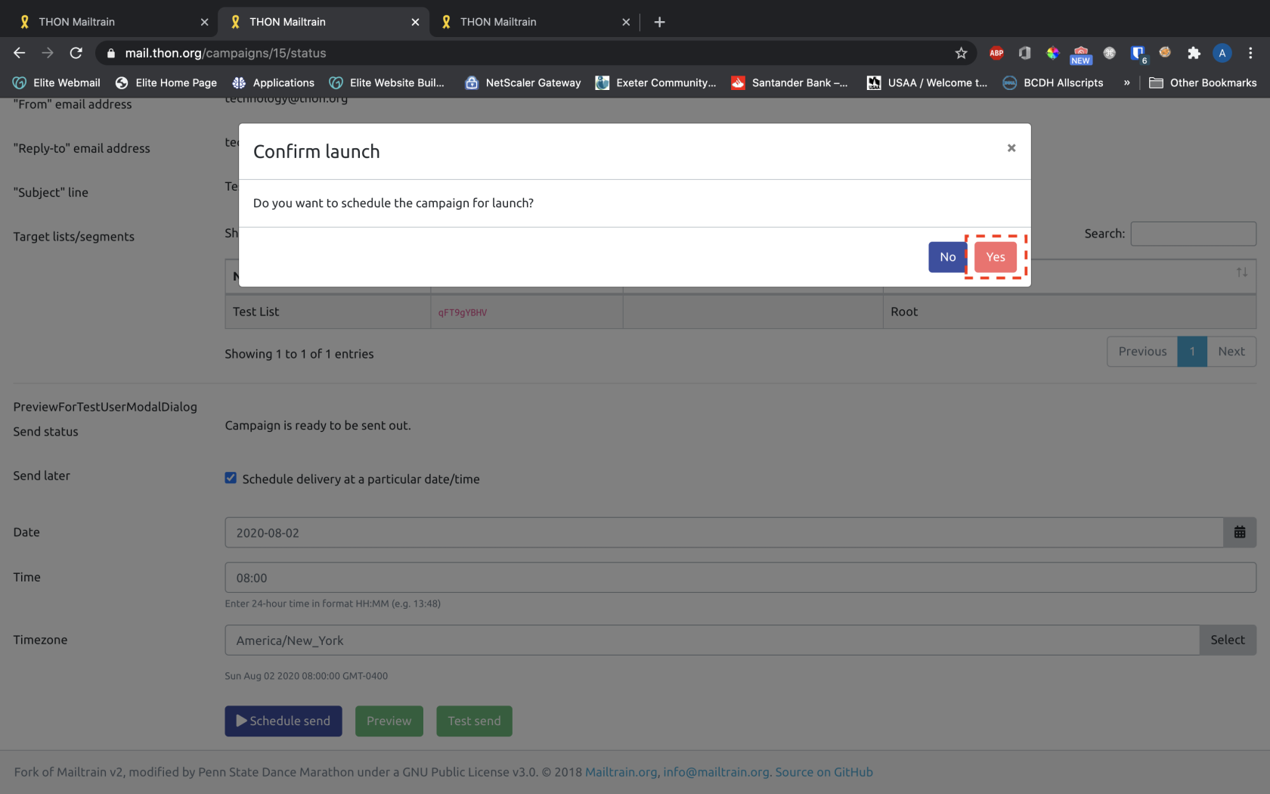Go back with browser back arrow
This screenshot has height=794, width=1270.
coord(20,53)
